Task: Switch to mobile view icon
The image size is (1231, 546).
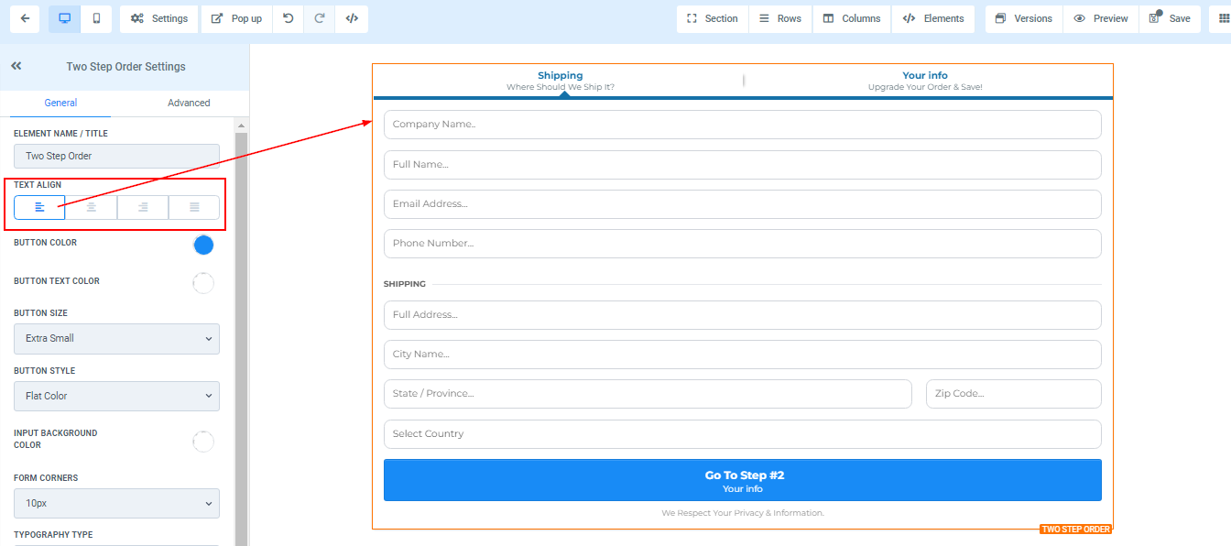Action: pos(96,18)
